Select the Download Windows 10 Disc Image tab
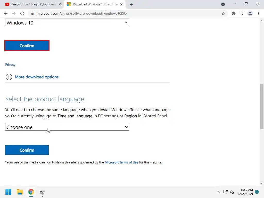 95,4
